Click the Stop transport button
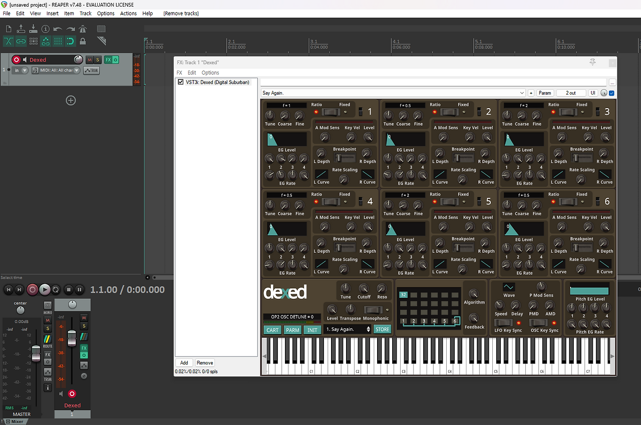Screen dimensions: 641x425 69,289
